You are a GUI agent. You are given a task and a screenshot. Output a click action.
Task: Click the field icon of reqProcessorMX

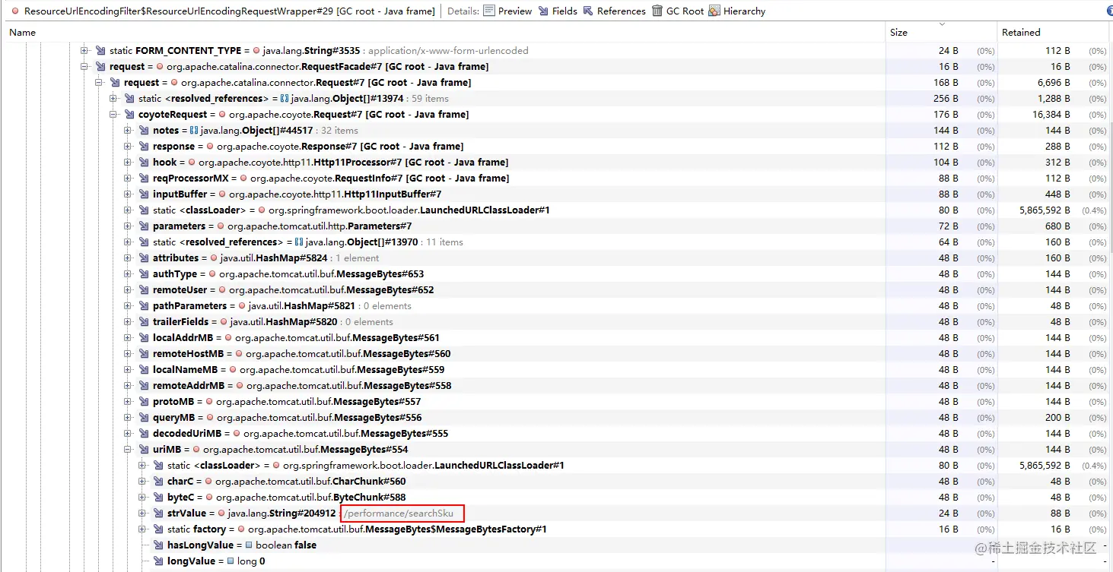pyautogui.click(x=144, y=179)
